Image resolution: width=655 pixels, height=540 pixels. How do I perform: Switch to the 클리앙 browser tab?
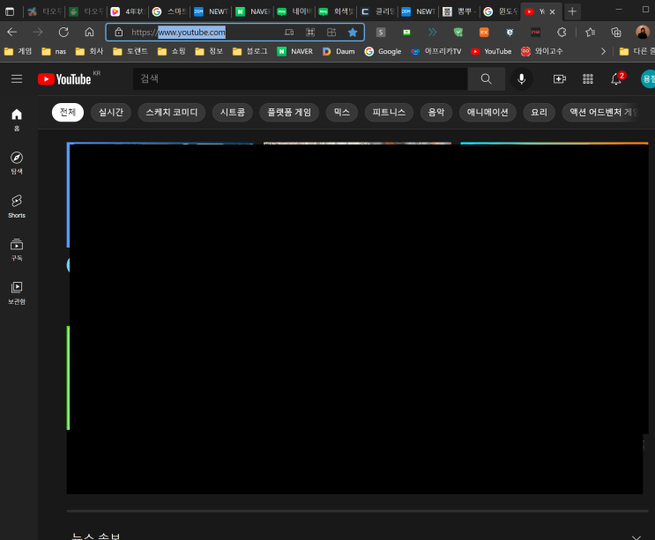pos(376,11)
